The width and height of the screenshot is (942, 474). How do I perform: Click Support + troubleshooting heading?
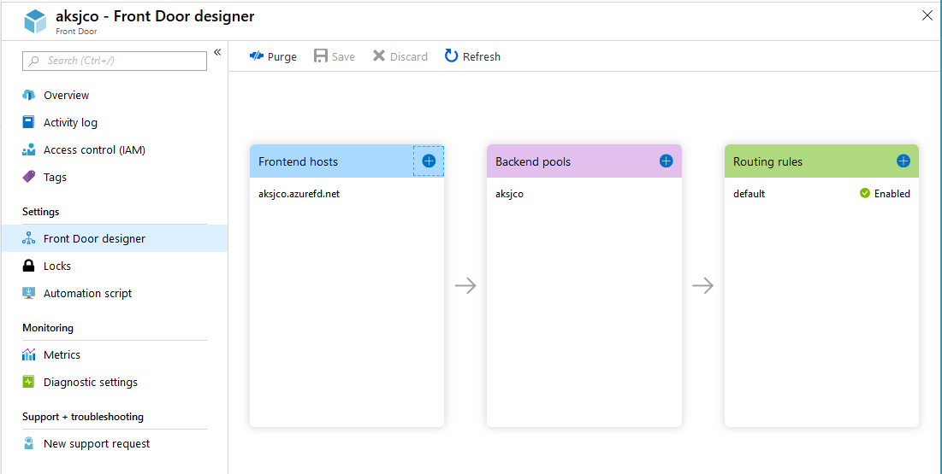83,417
